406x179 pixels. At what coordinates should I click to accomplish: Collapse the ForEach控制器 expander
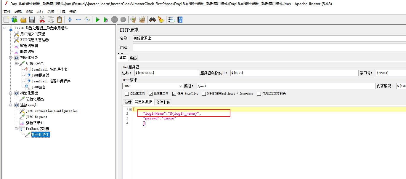[x=16, y=129]
